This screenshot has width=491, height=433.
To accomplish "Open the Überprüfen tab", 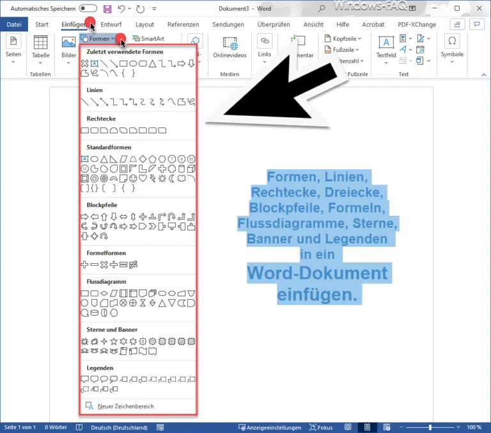I will click(274, 24).
